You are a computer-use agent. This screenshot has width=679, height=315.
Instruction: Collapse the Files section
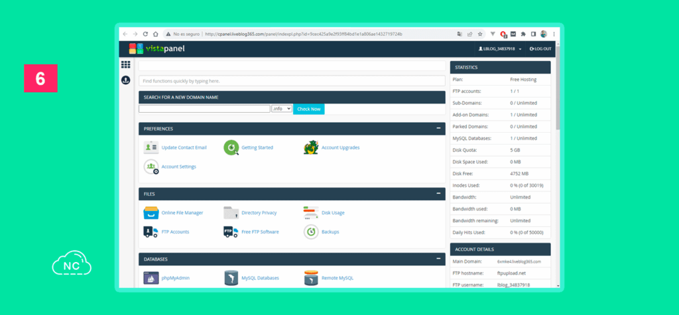click(x=439, y=194)
